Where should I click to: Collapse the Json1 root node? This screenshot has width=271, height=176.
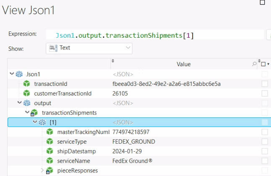pyautogui.click(x=11, y=74)
